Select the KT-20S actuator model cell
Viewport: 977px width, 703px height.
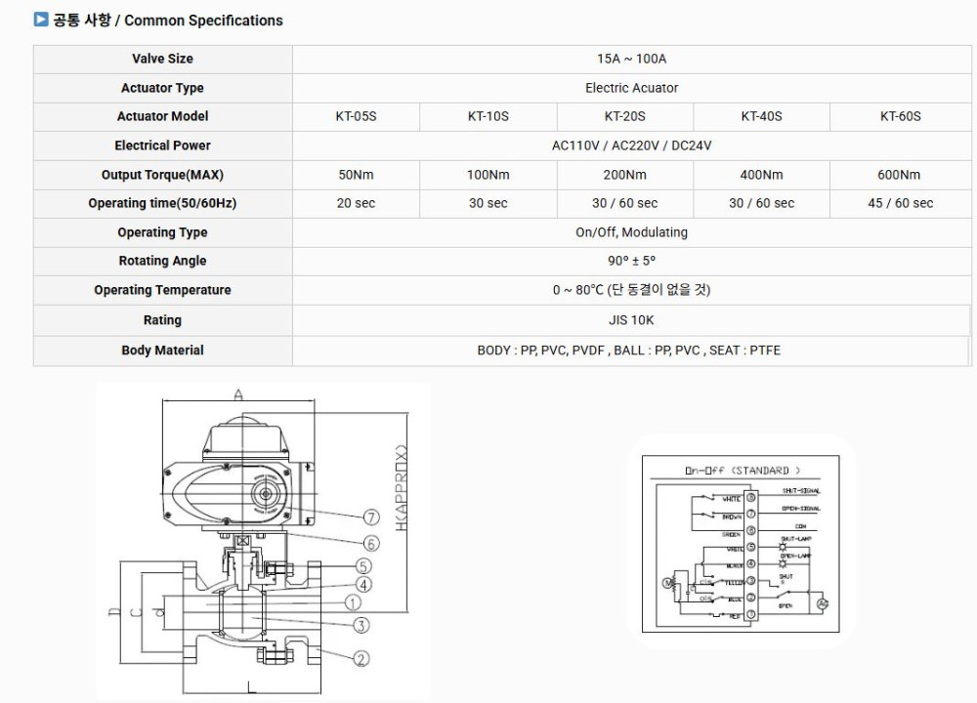[x=624, y=116]
